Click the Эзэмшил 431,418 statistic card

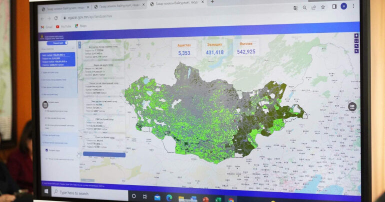[214, 48]
